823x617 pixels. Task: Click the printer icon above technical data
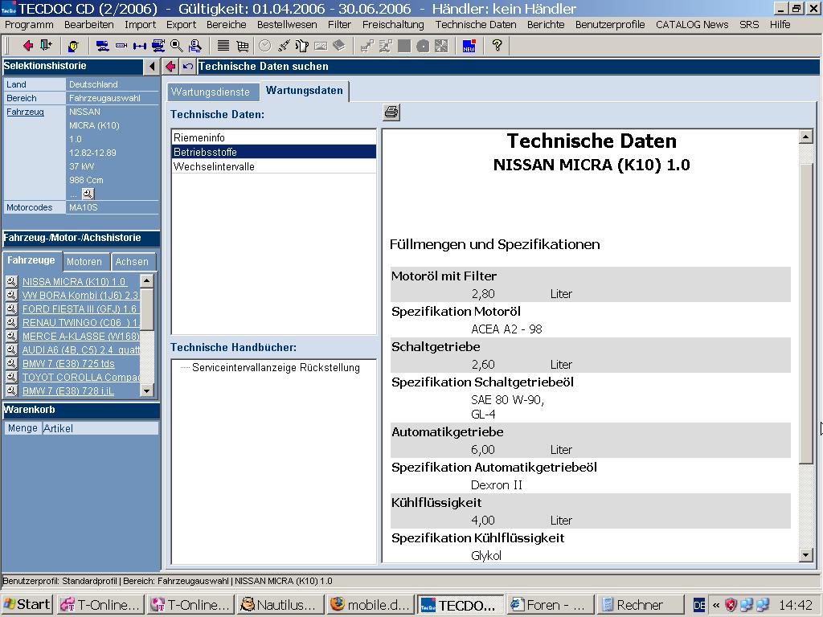click(391, 112)
